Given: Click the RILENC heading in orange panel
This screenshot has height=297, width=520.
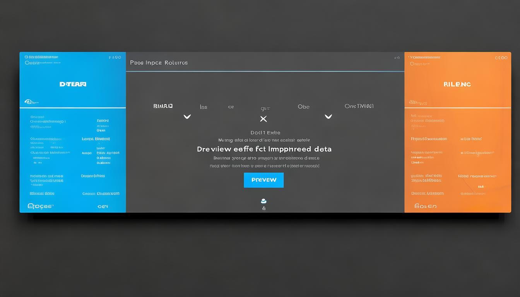Looking at the screenshot, I should [x=457, y=84].
